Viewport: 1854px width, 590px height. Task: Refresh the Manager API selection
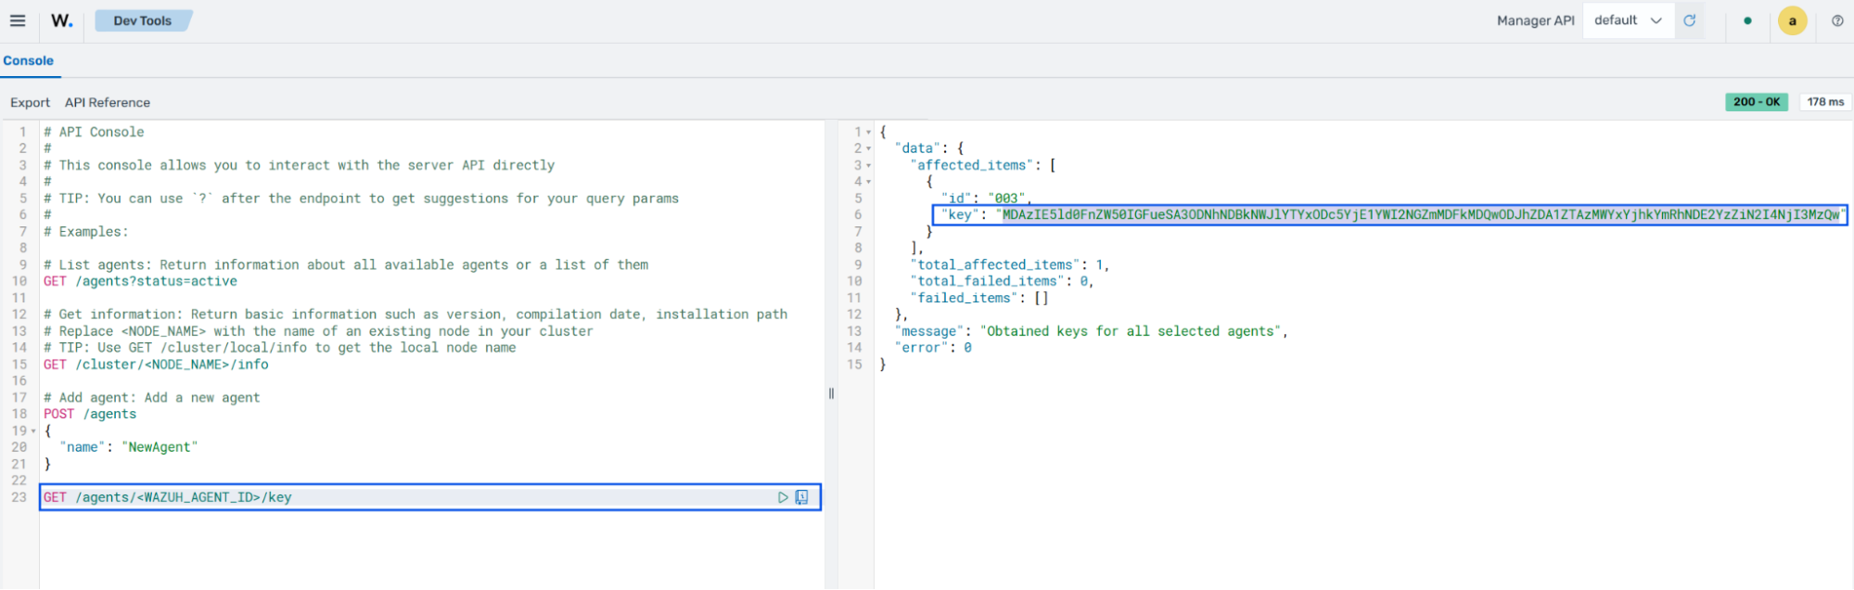coord(1689,20)
